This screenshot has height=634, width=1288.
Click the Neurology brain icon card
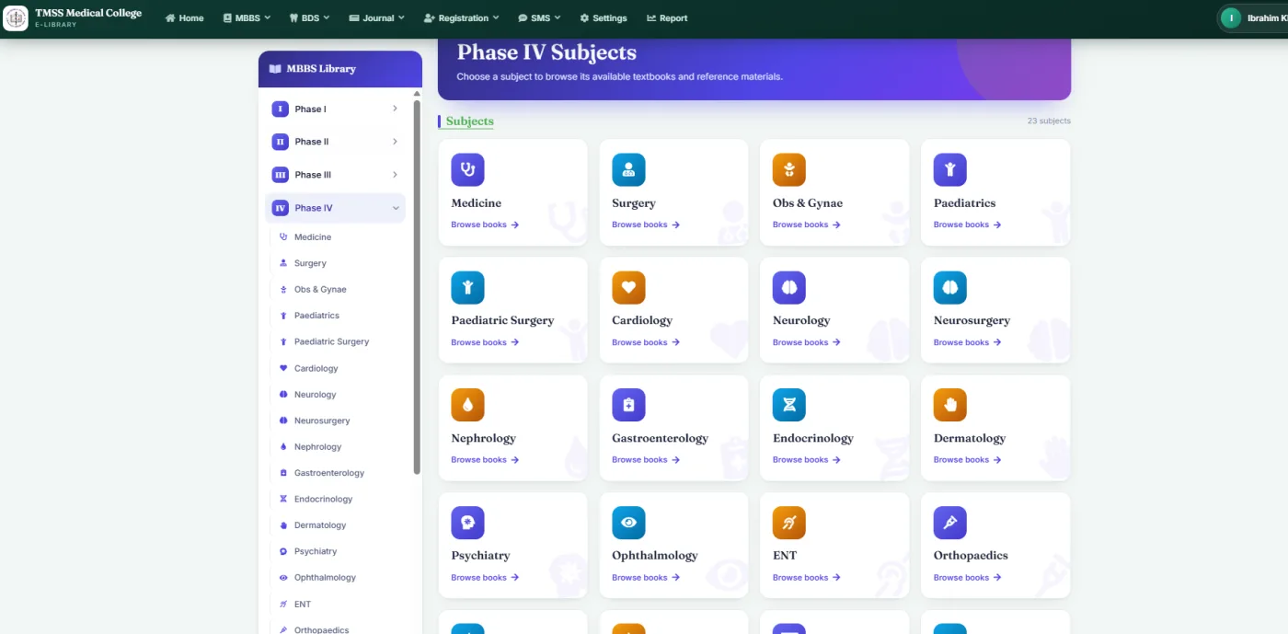click(x=789, y=287)
